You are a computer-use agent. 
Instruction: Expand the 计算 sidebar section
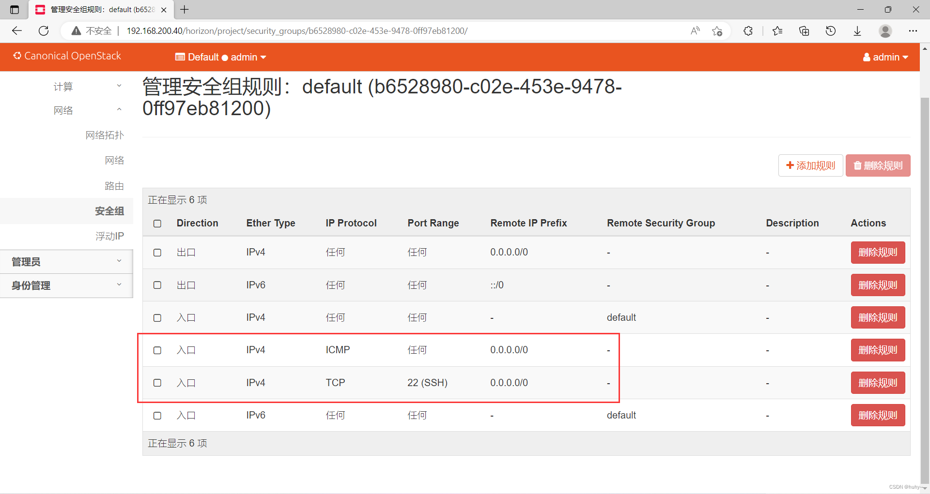(x=66, y=86)
